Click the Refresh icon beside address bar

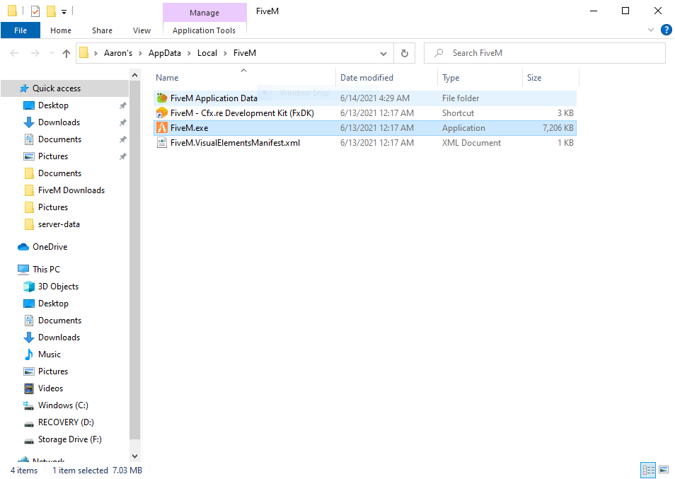click(x=404, y=53)
